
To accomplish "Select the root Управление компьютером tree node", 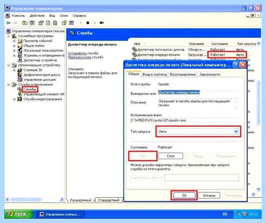I will tap(38, 31).
